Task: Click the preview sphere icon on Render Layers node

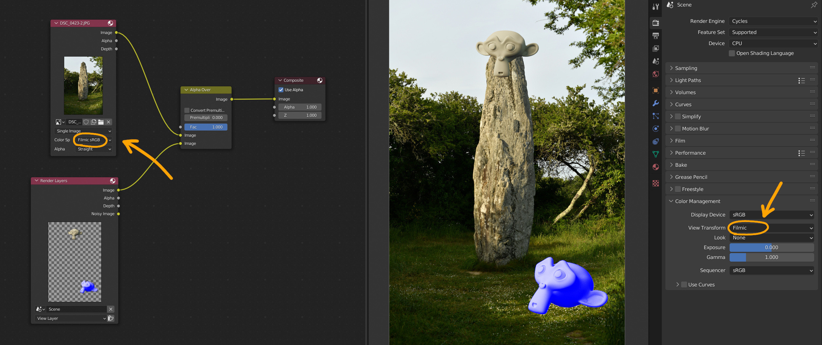Action: [113, 181]
